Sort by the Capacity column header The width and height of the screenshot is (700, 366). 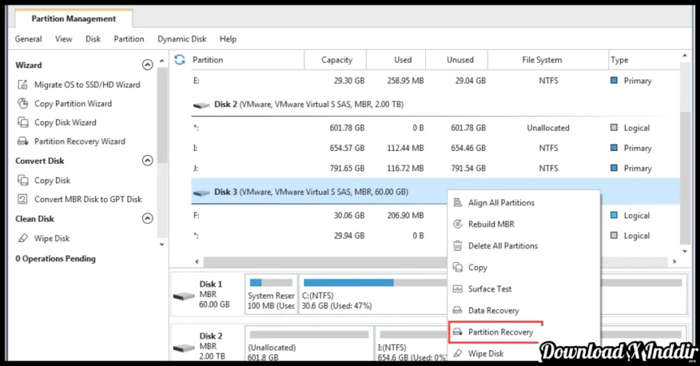tap(335, 59)
